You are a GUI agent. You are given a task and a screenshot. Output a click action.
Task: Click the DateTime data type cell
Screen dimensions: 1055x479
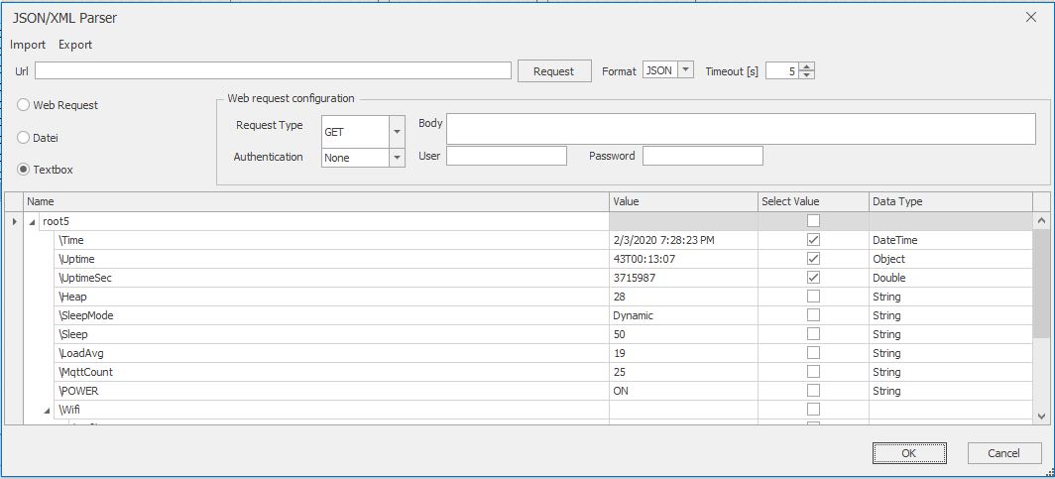click(x=951, y=240)
